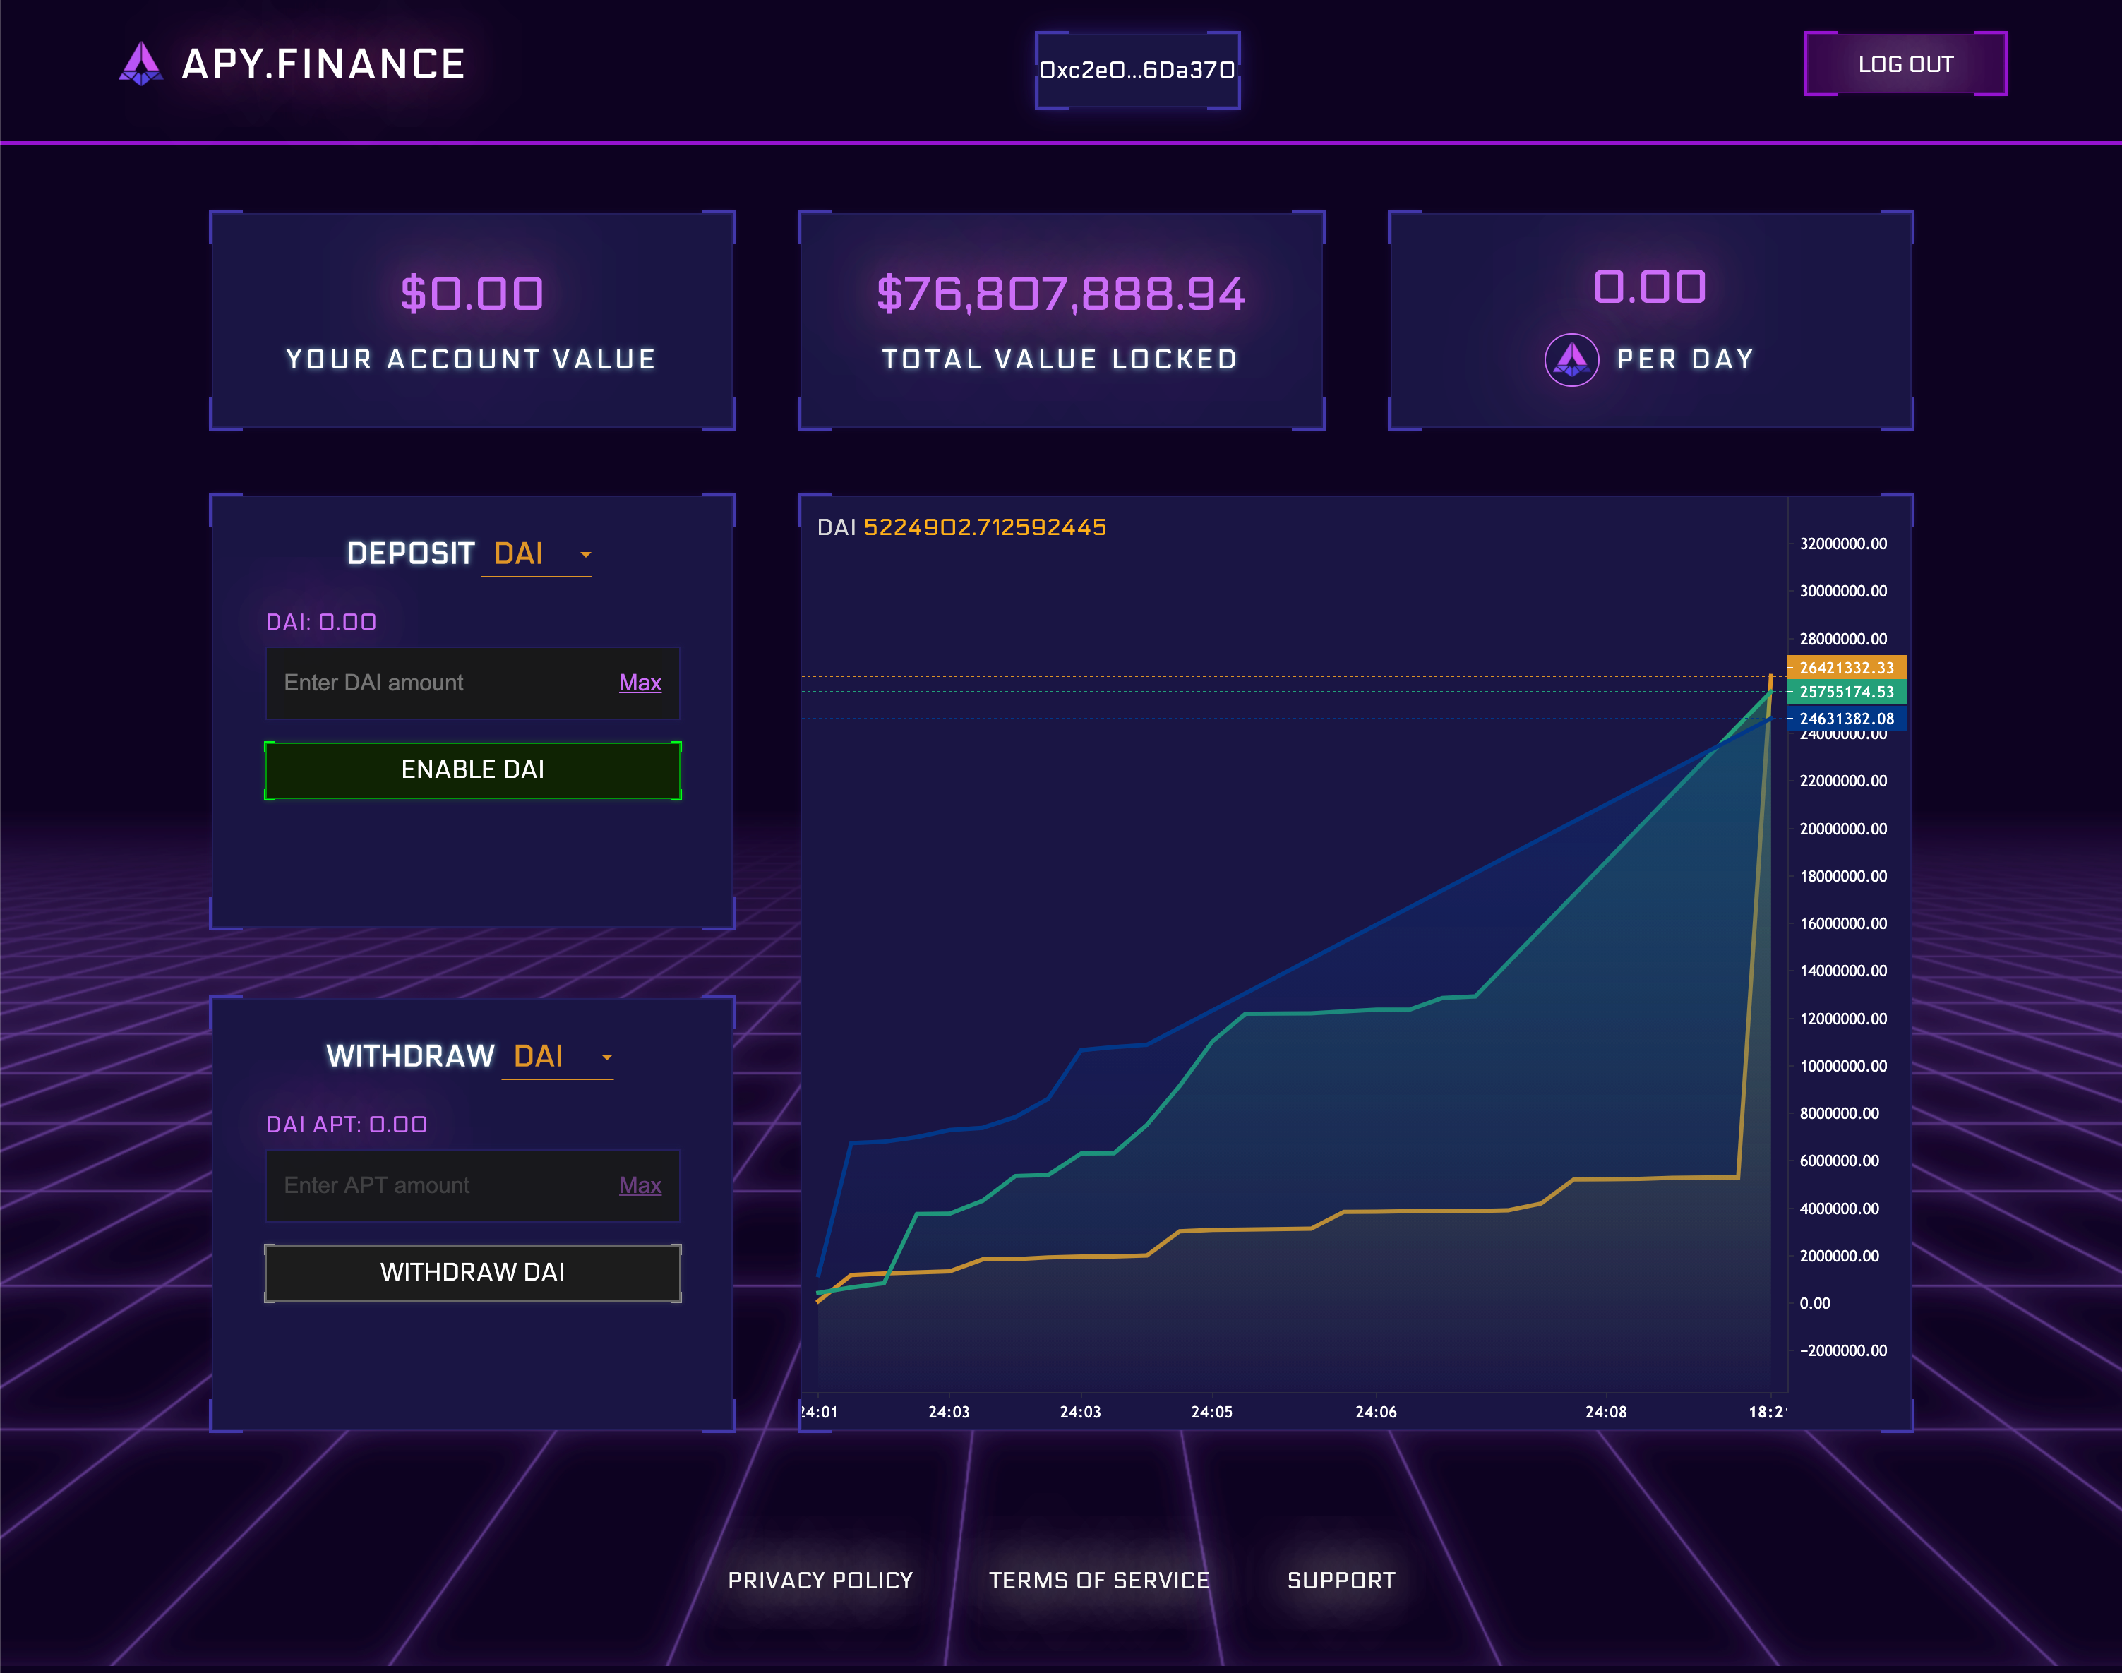2122x1673 pixels.
Task: Click the APY token icon beside Per Day
Action: 1571,359
